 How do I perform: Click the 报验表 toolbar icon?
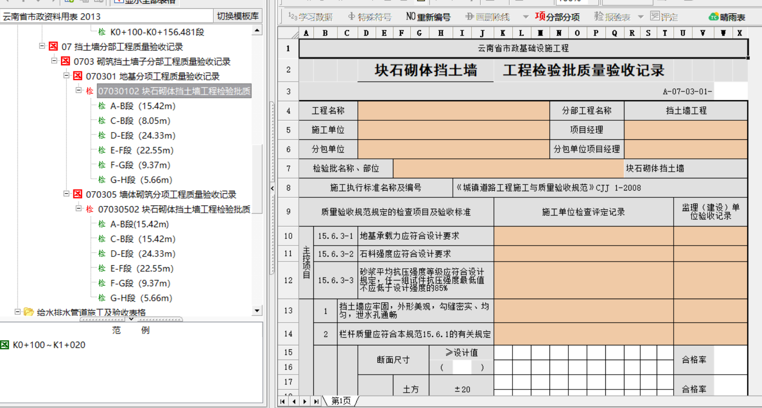[612, 17]
